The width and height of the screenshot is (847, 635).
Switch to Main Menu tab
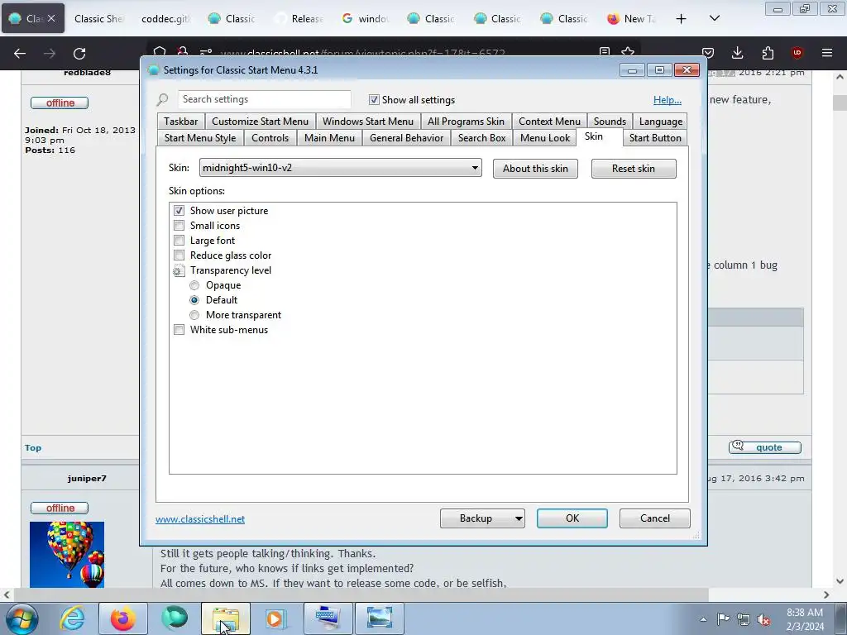click(x=329, y=138)
